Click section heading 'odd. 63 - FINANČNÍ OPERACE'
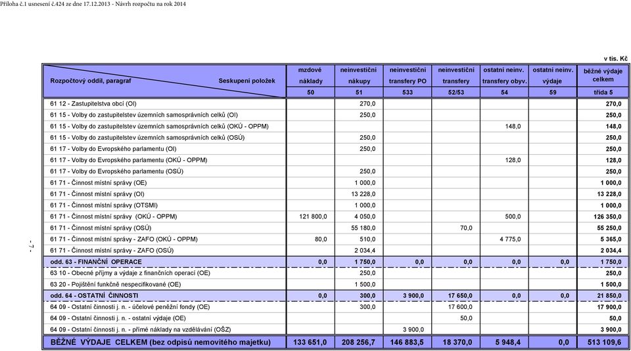The width and height of the screenshot is (631, 351). (x=96, y=262)
